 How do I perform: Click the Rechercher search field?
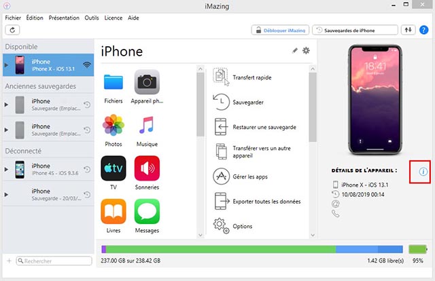tap(54, 261)
